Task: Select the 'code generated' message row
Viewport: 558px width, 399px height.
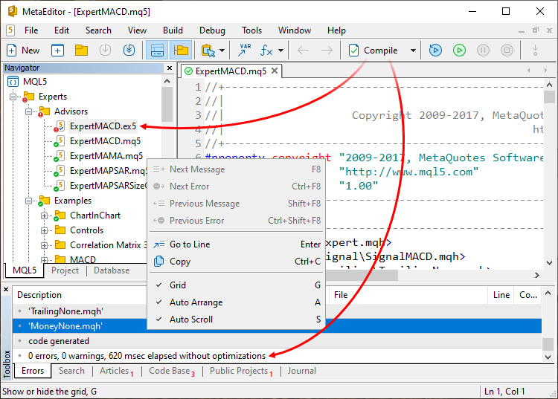Action: tap(277, 341)
